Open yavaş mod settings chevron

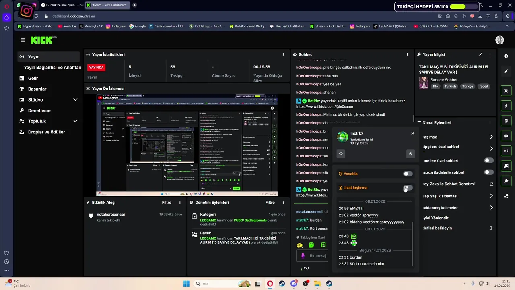[x=491, y=137]
